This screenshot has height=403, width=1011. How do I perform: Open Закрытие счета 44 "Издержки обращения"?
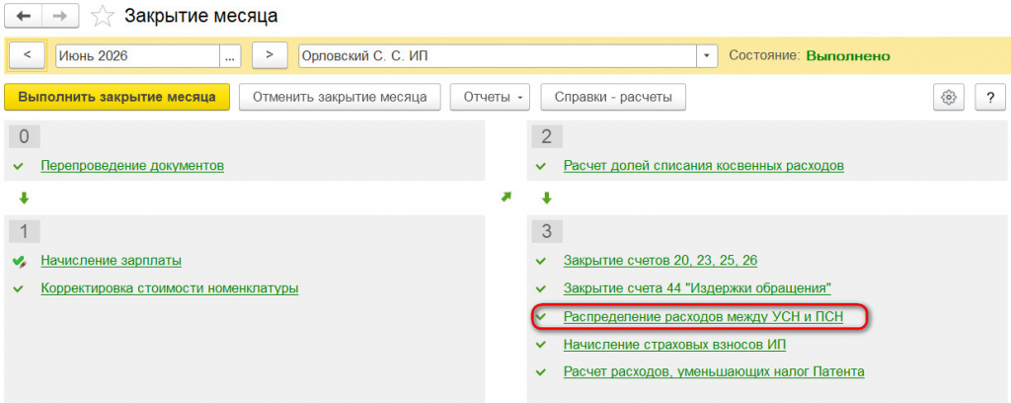[697, 288]
